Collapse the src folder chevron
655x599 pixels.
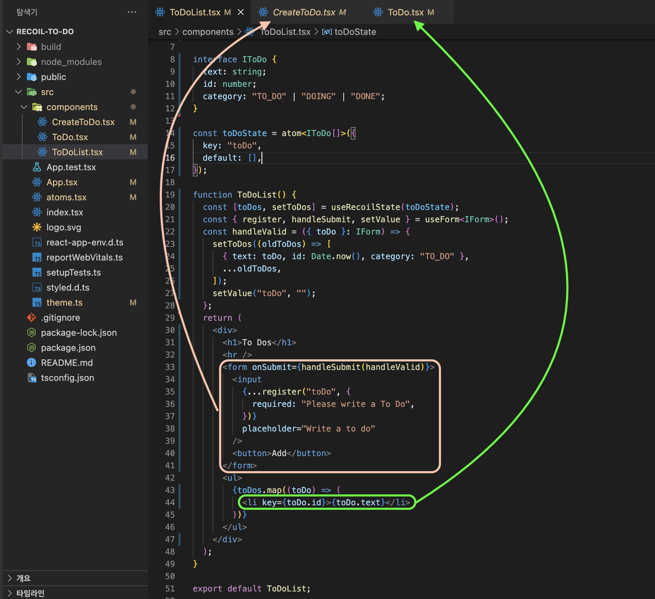(x=19, y=92)
